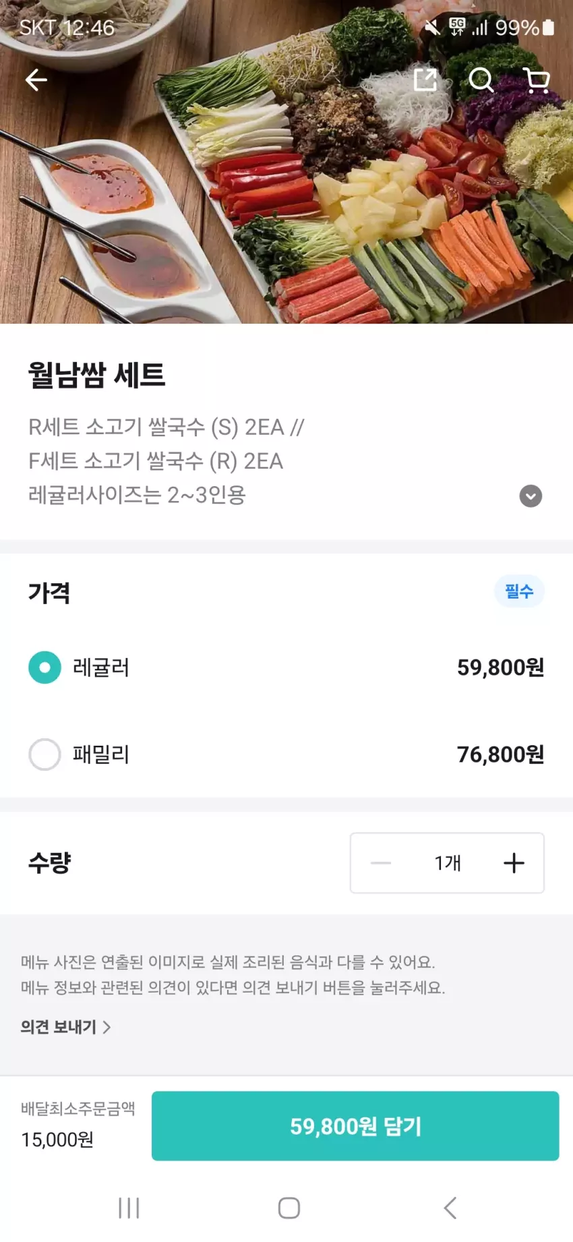Tap Android back navigation chevron
Screen dimensions: 573x1242
(450, 1207)
